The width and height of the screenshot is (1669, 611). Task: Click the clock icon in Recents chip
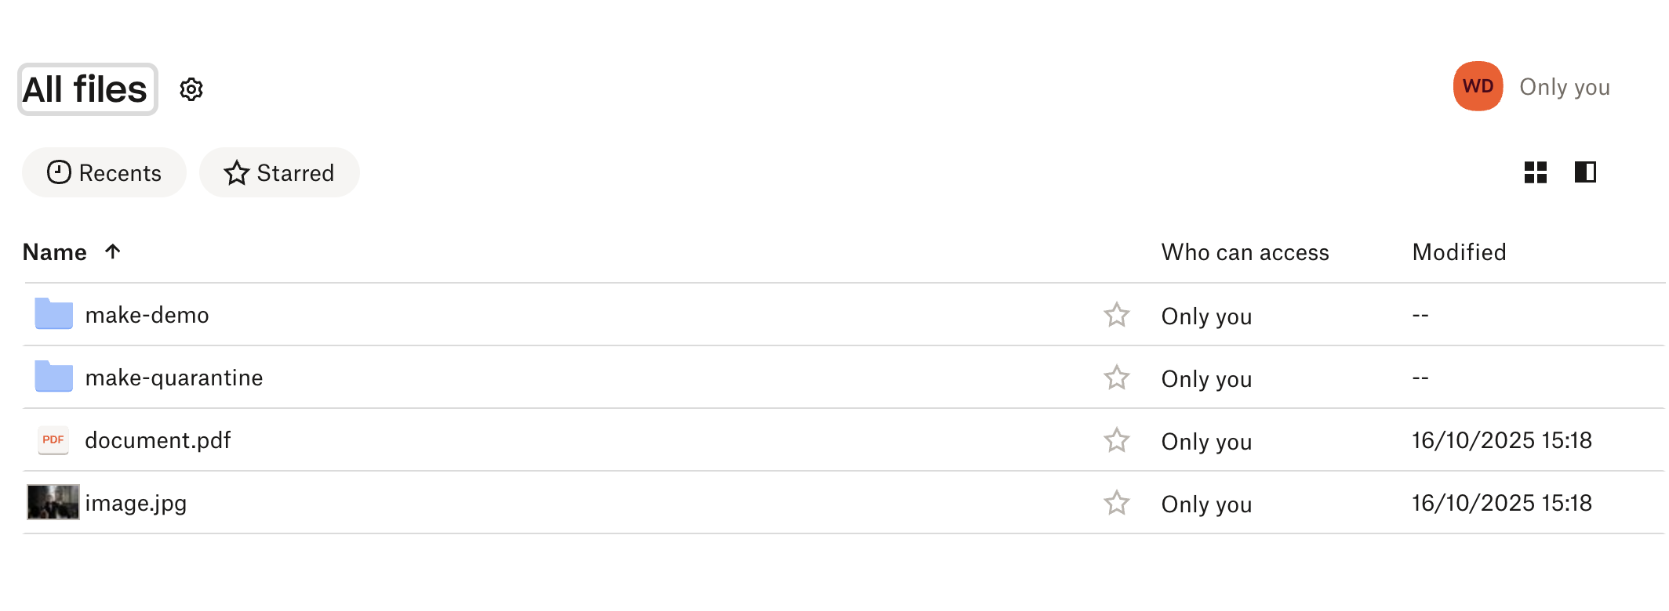(x=59, y=172)
